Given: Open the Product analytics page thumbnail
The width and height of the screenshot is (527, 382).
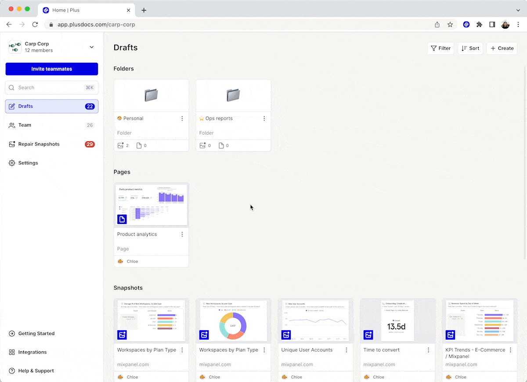Looking at the screenshot, I should (151, 205).
